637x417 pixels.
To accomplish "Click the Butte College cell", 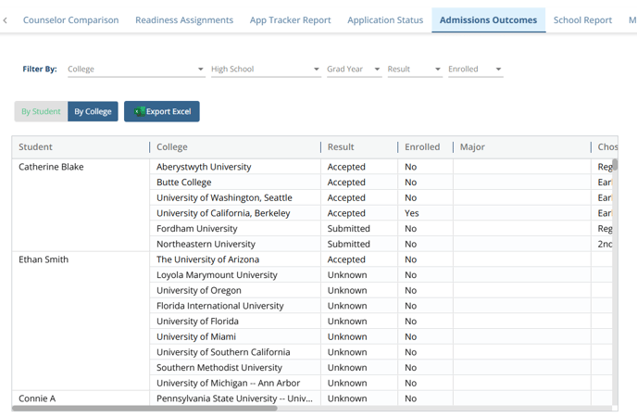I will coord(235,182).
